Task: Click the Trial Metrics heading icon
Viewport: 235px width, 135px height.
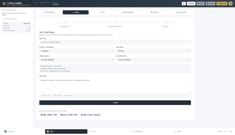Action: [x=3, y=19]
